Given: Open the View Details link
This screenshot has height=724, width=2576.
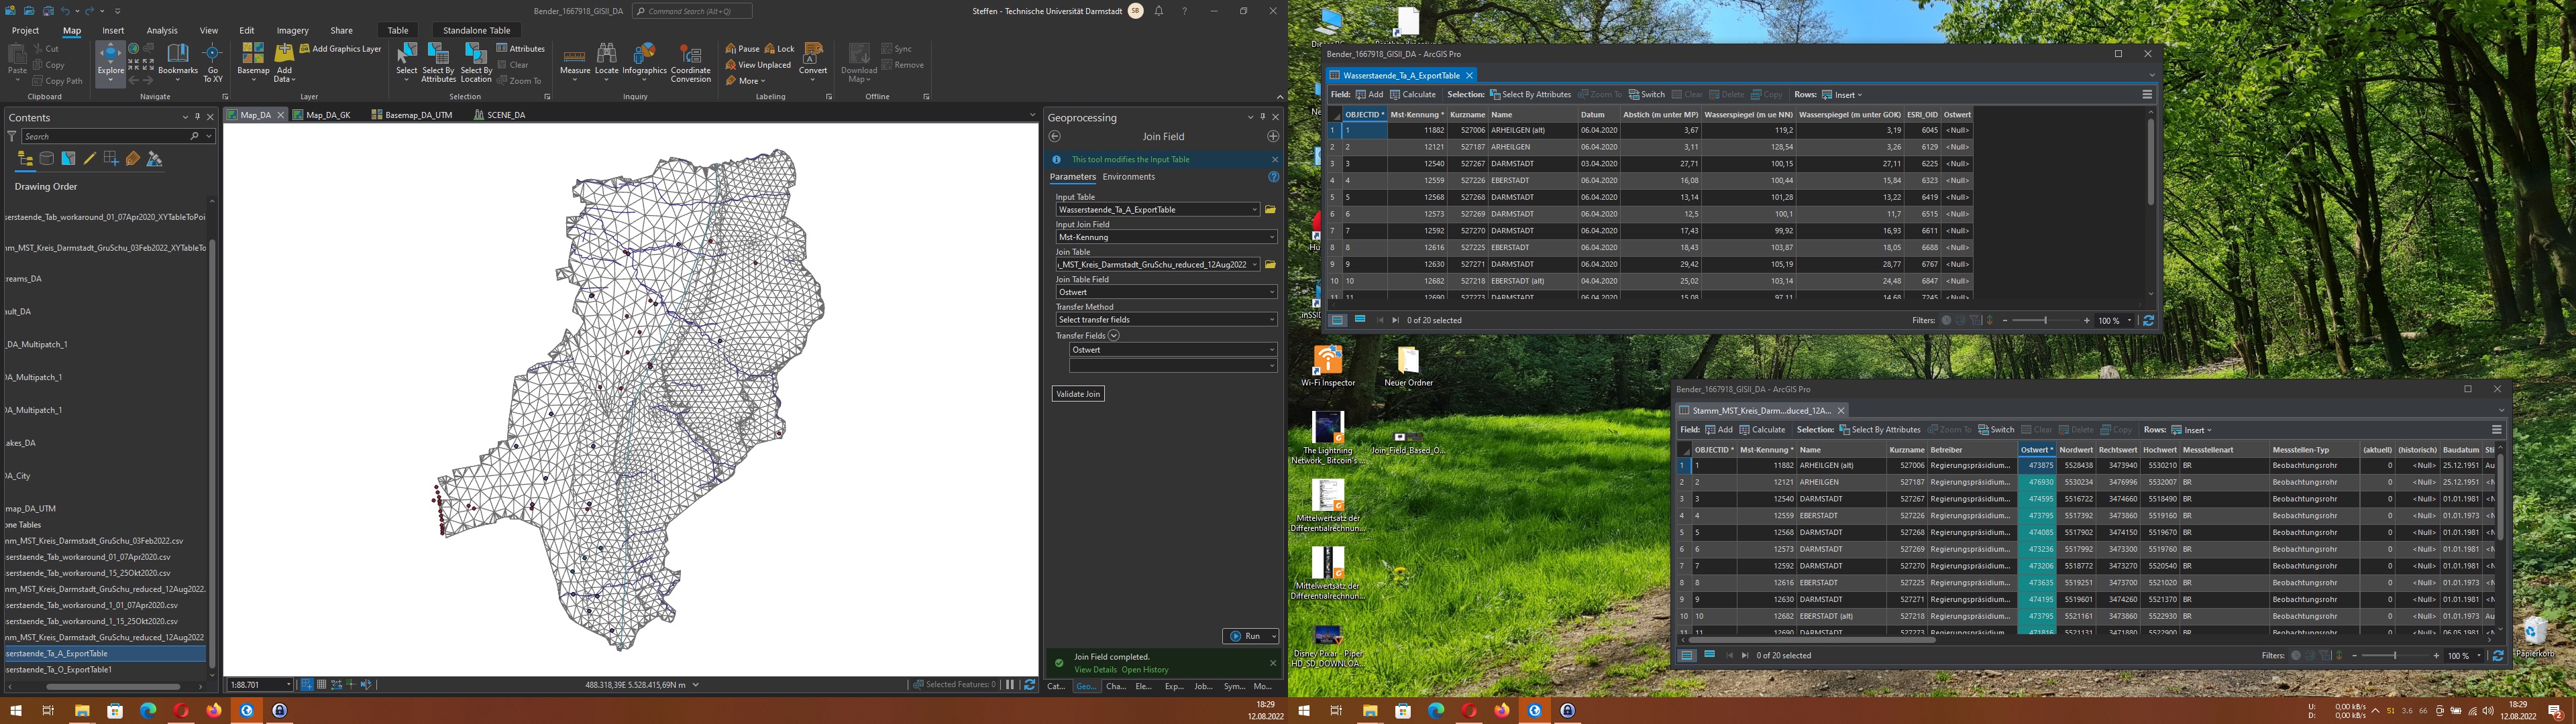Looking at the screenshot, I should [x=1095, y=670].
